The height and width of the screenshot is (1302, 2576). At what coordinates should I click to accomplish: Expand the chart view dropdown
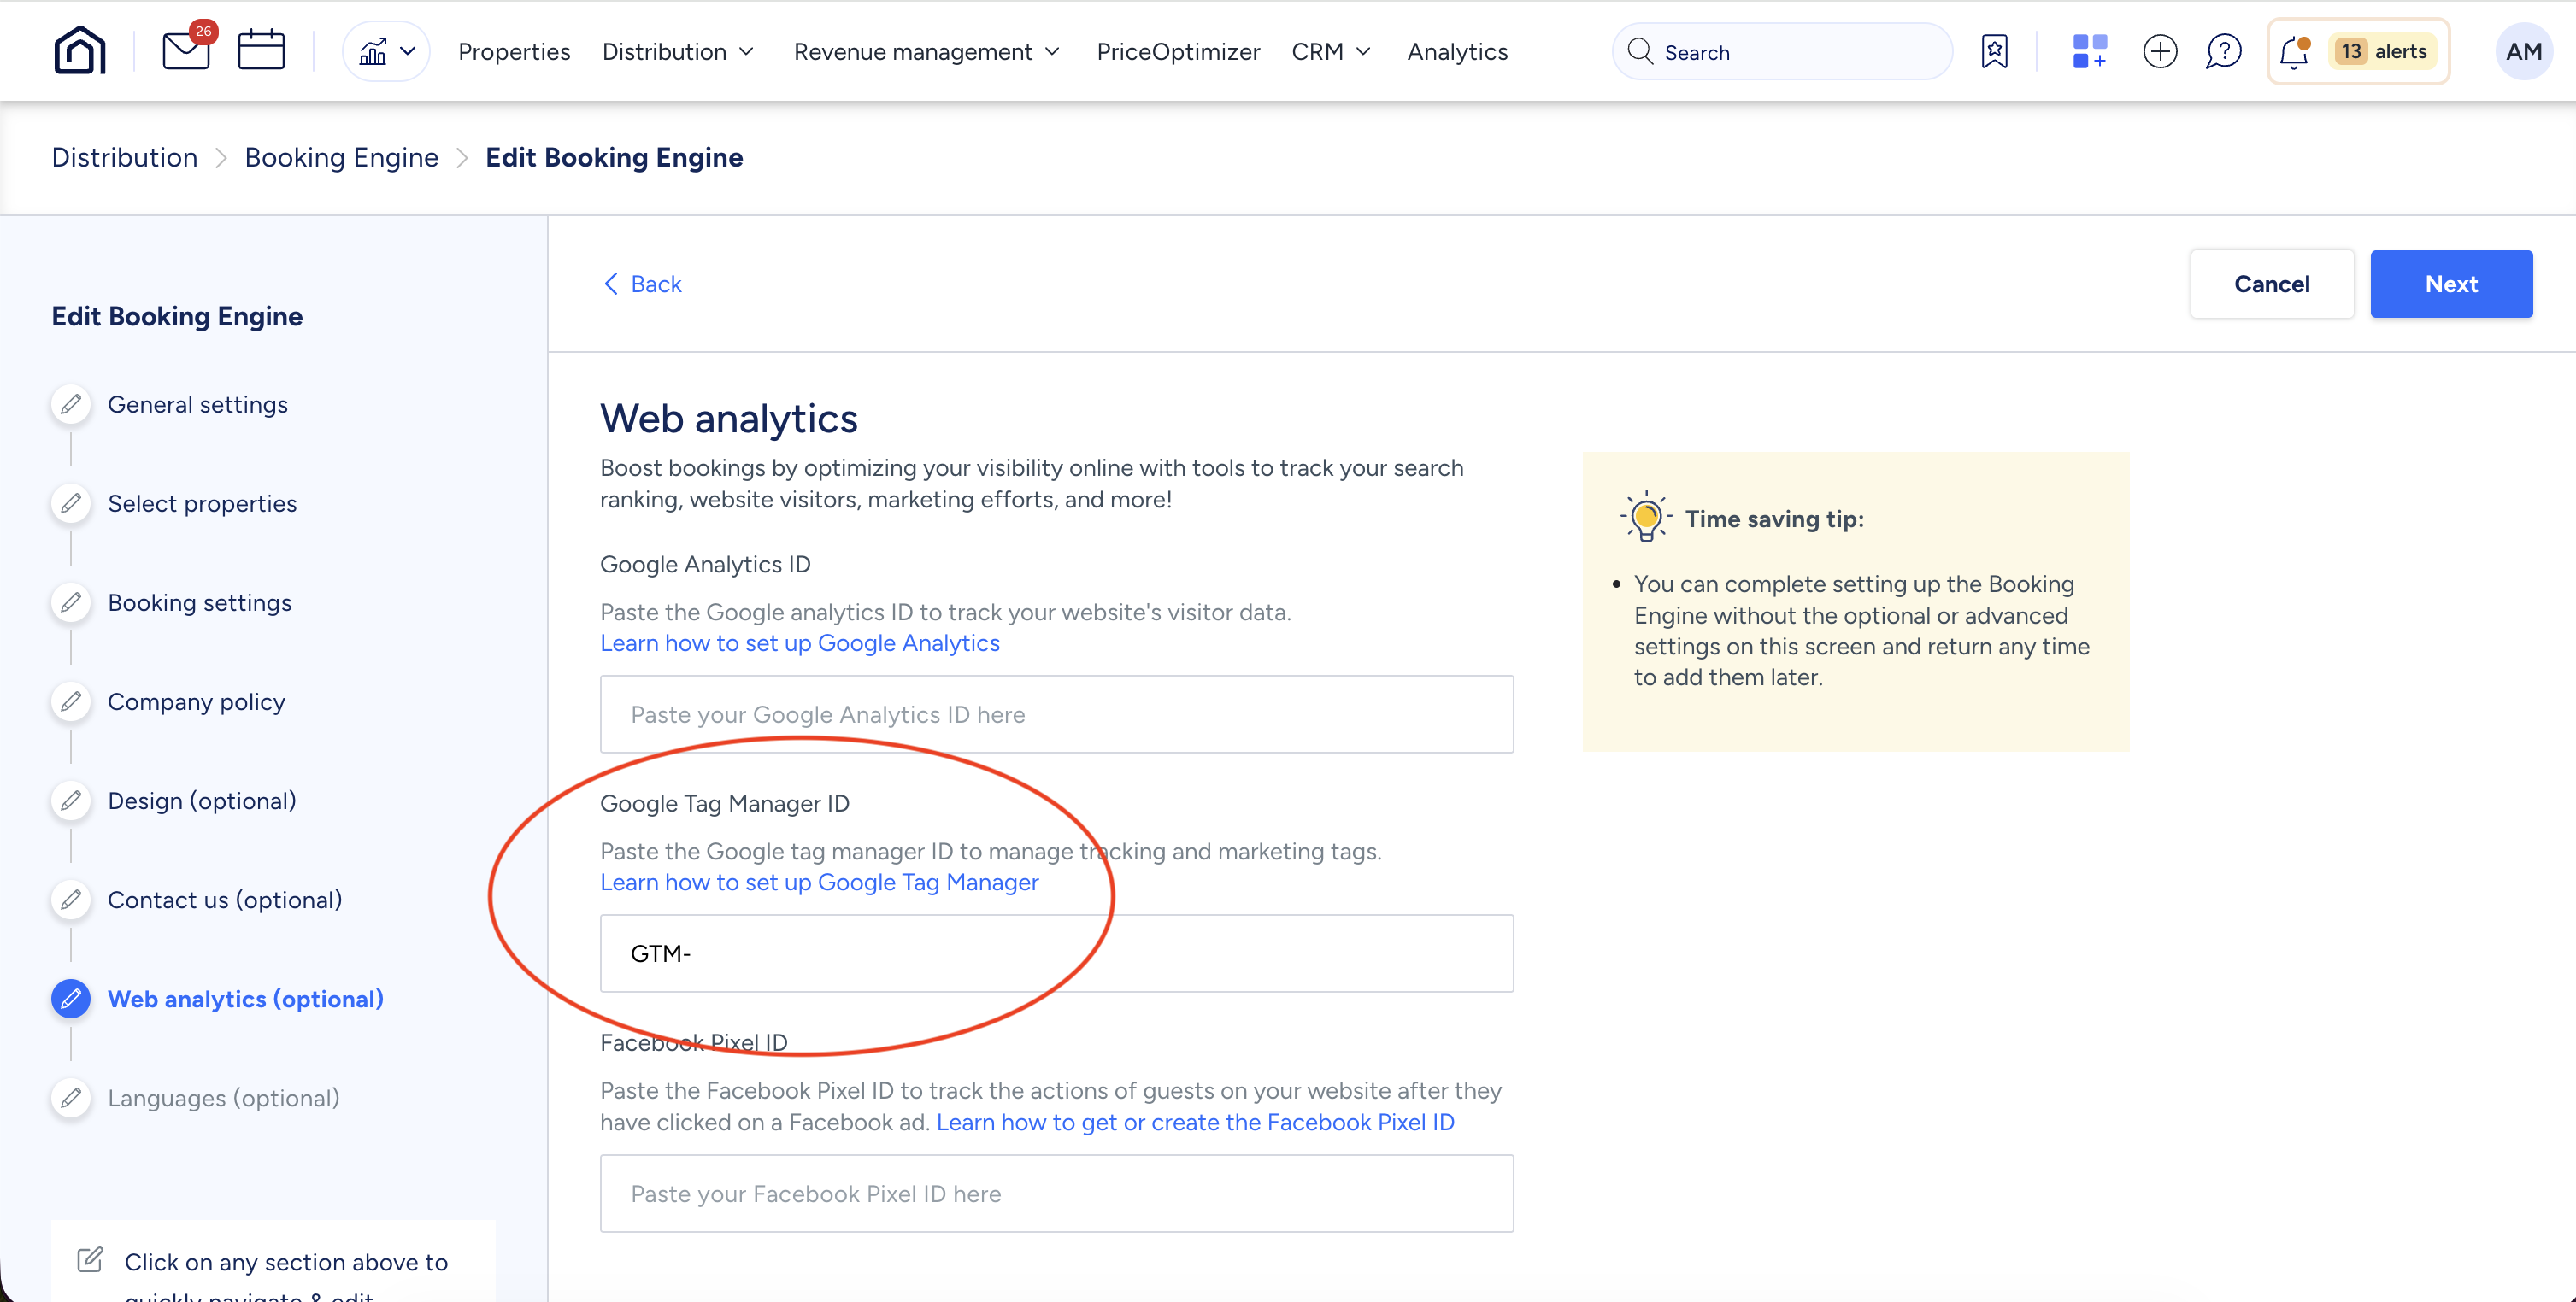(x=386, y=51)
